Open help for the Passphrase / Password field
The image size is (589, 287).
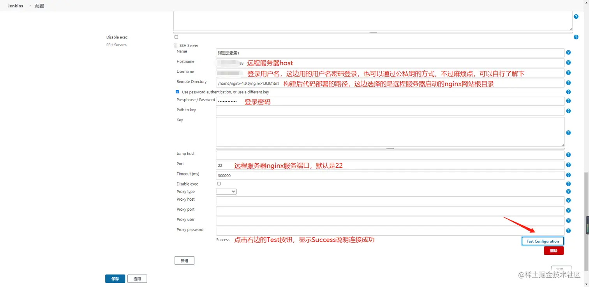pos(568,100)
